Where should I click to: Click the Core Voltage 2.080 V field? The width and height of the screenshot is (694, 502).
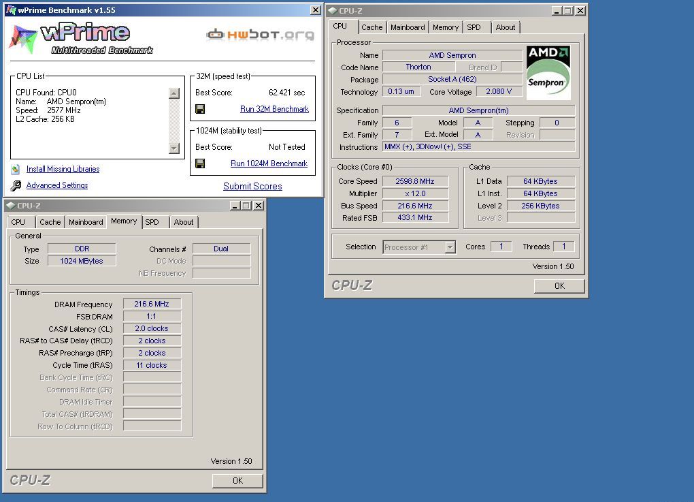click(x=499, y=92)
